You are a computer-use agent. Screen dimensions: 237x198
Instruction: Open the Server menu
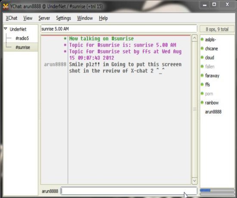pos(44,18)
